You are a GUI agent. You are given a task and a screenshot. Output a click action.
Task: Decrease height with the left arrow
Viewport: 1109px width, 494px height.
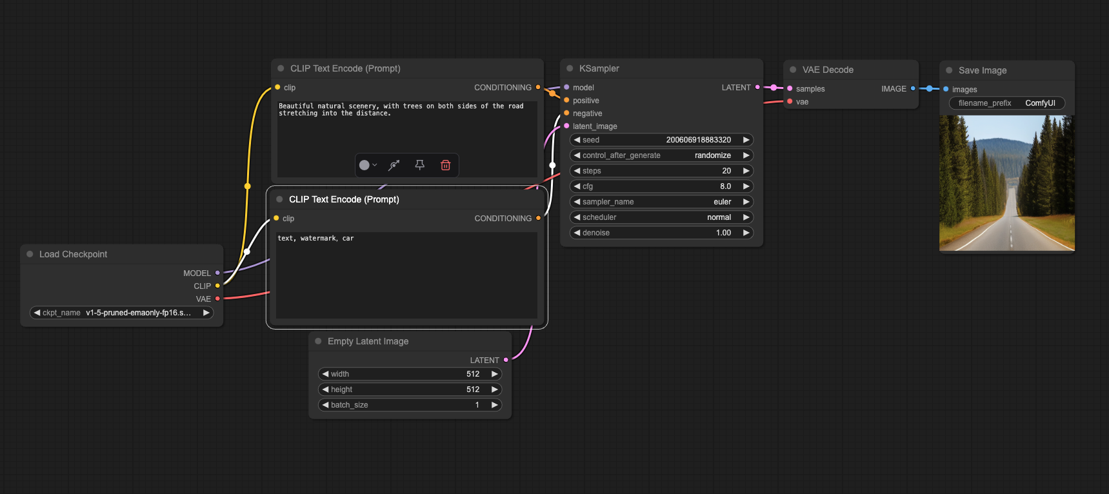325,390
